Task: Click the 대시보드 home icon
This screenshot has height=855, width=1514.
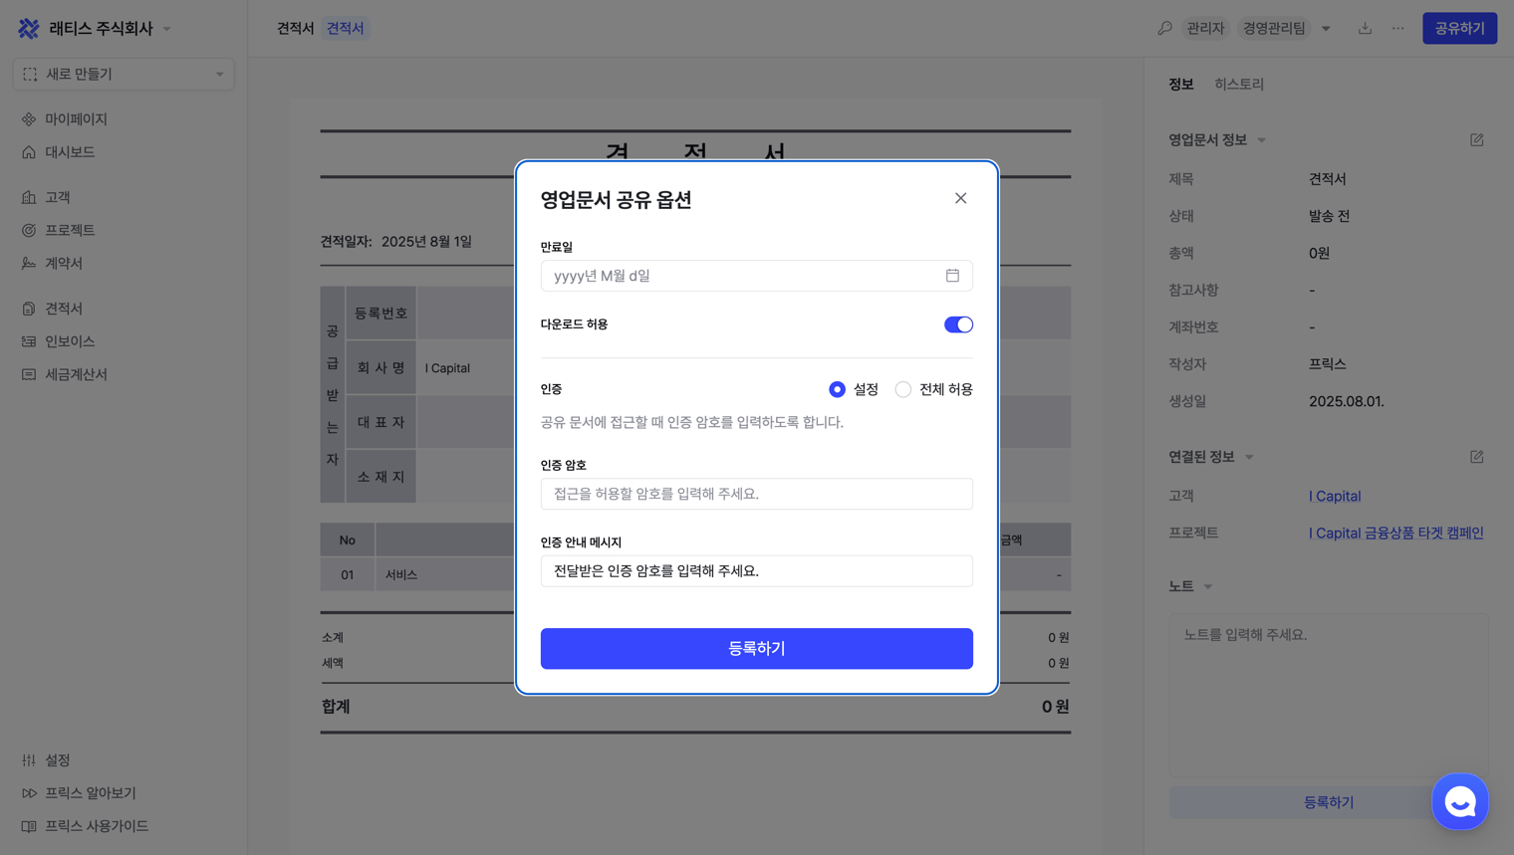Action: (29, 152)
